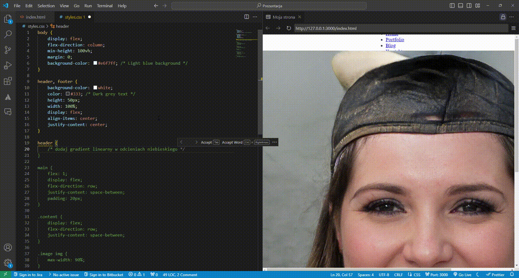Open the Search view in activity bar
Screen dimensions: 519x278
pos(8,35)
